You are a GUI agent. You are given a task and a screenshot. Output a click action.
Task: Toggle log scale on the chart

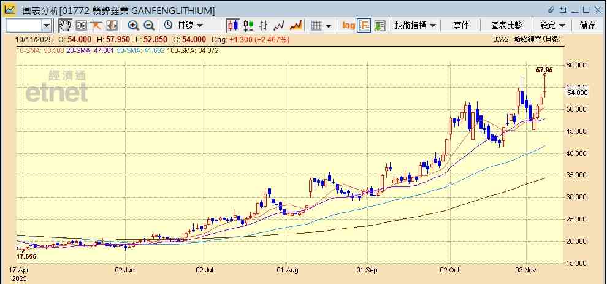point(348,25)
